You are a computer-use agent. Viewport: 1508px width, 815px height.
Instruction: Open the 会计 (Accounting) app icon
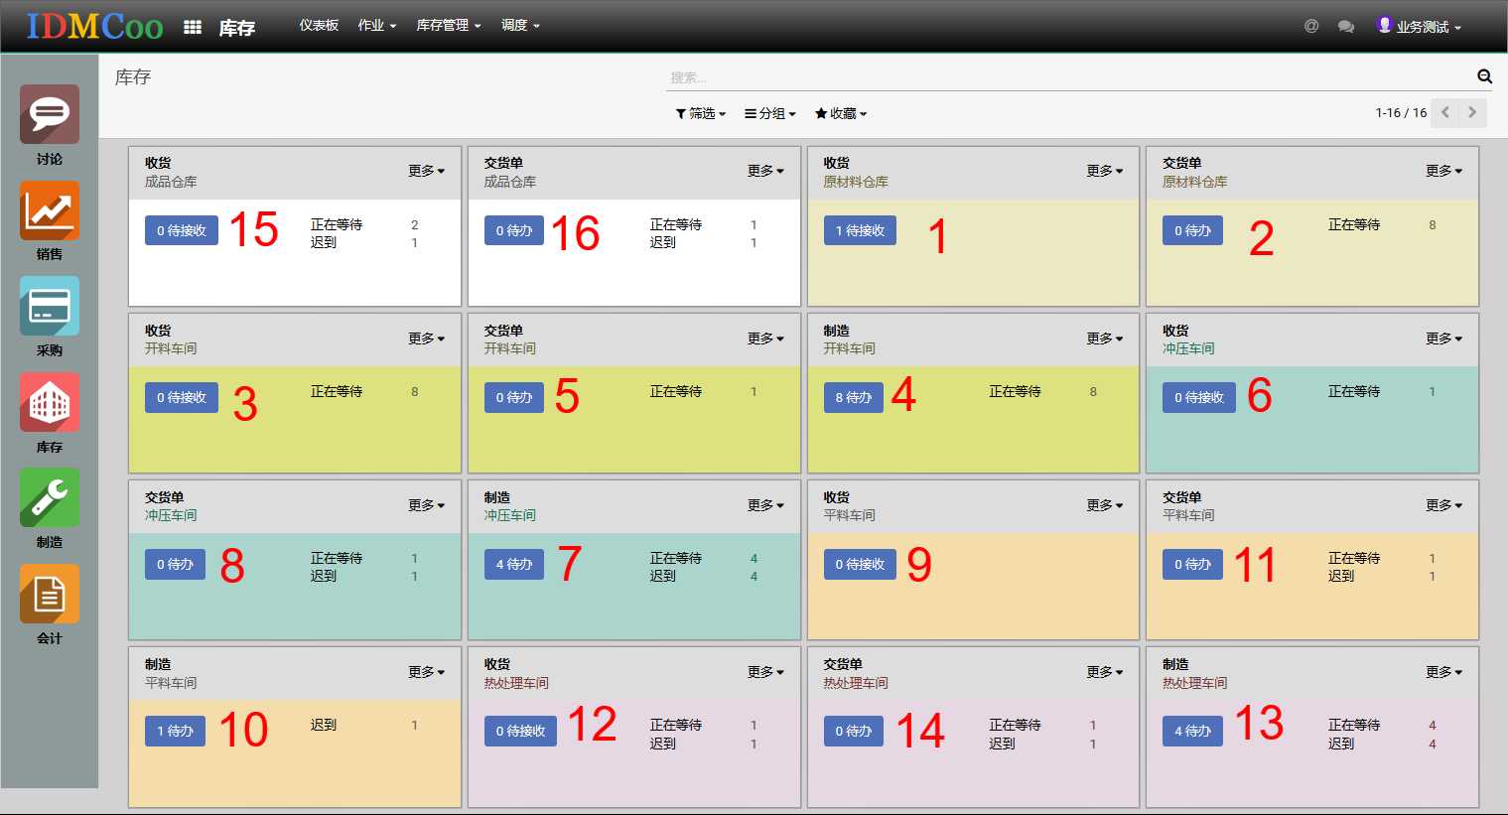(x=50, y=595)
